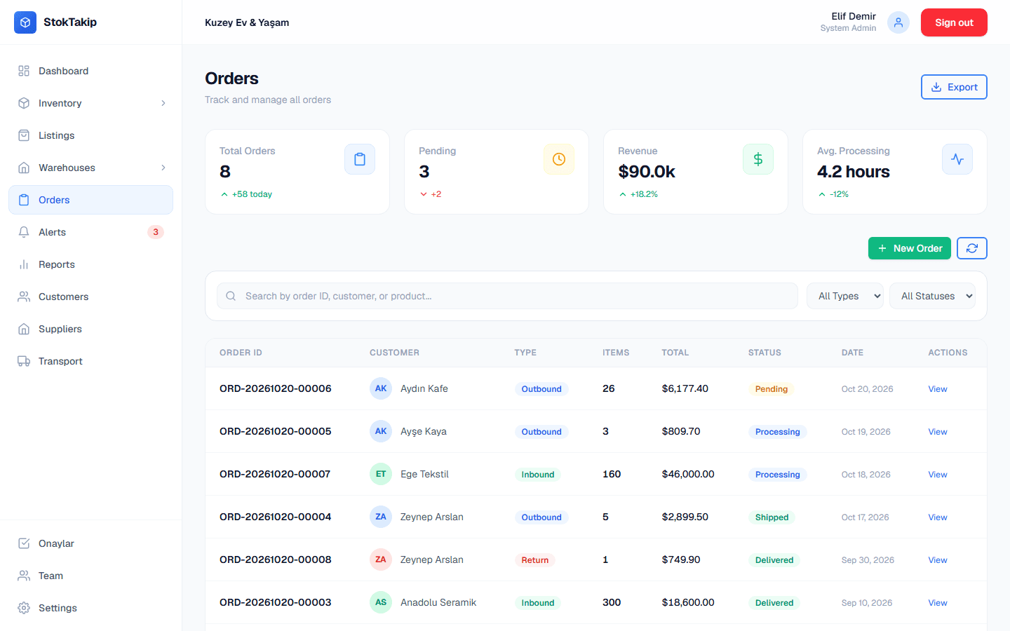Click the search magnifier icon

point(231,296)
